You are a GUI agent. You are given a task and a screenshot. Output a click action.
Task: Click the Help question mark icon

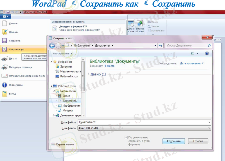207,53
